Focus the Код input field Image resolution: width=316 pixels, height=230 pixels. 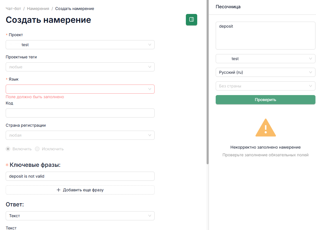(80, 113)
